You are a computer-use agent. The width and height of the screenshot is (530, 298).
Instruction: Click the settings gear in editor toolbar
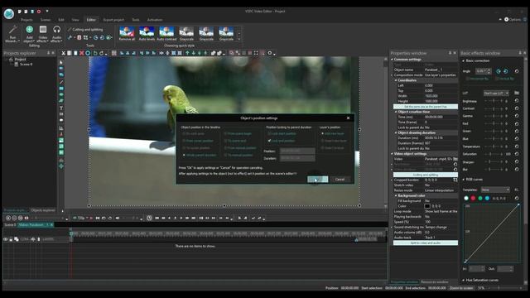(x=270, y=53)
